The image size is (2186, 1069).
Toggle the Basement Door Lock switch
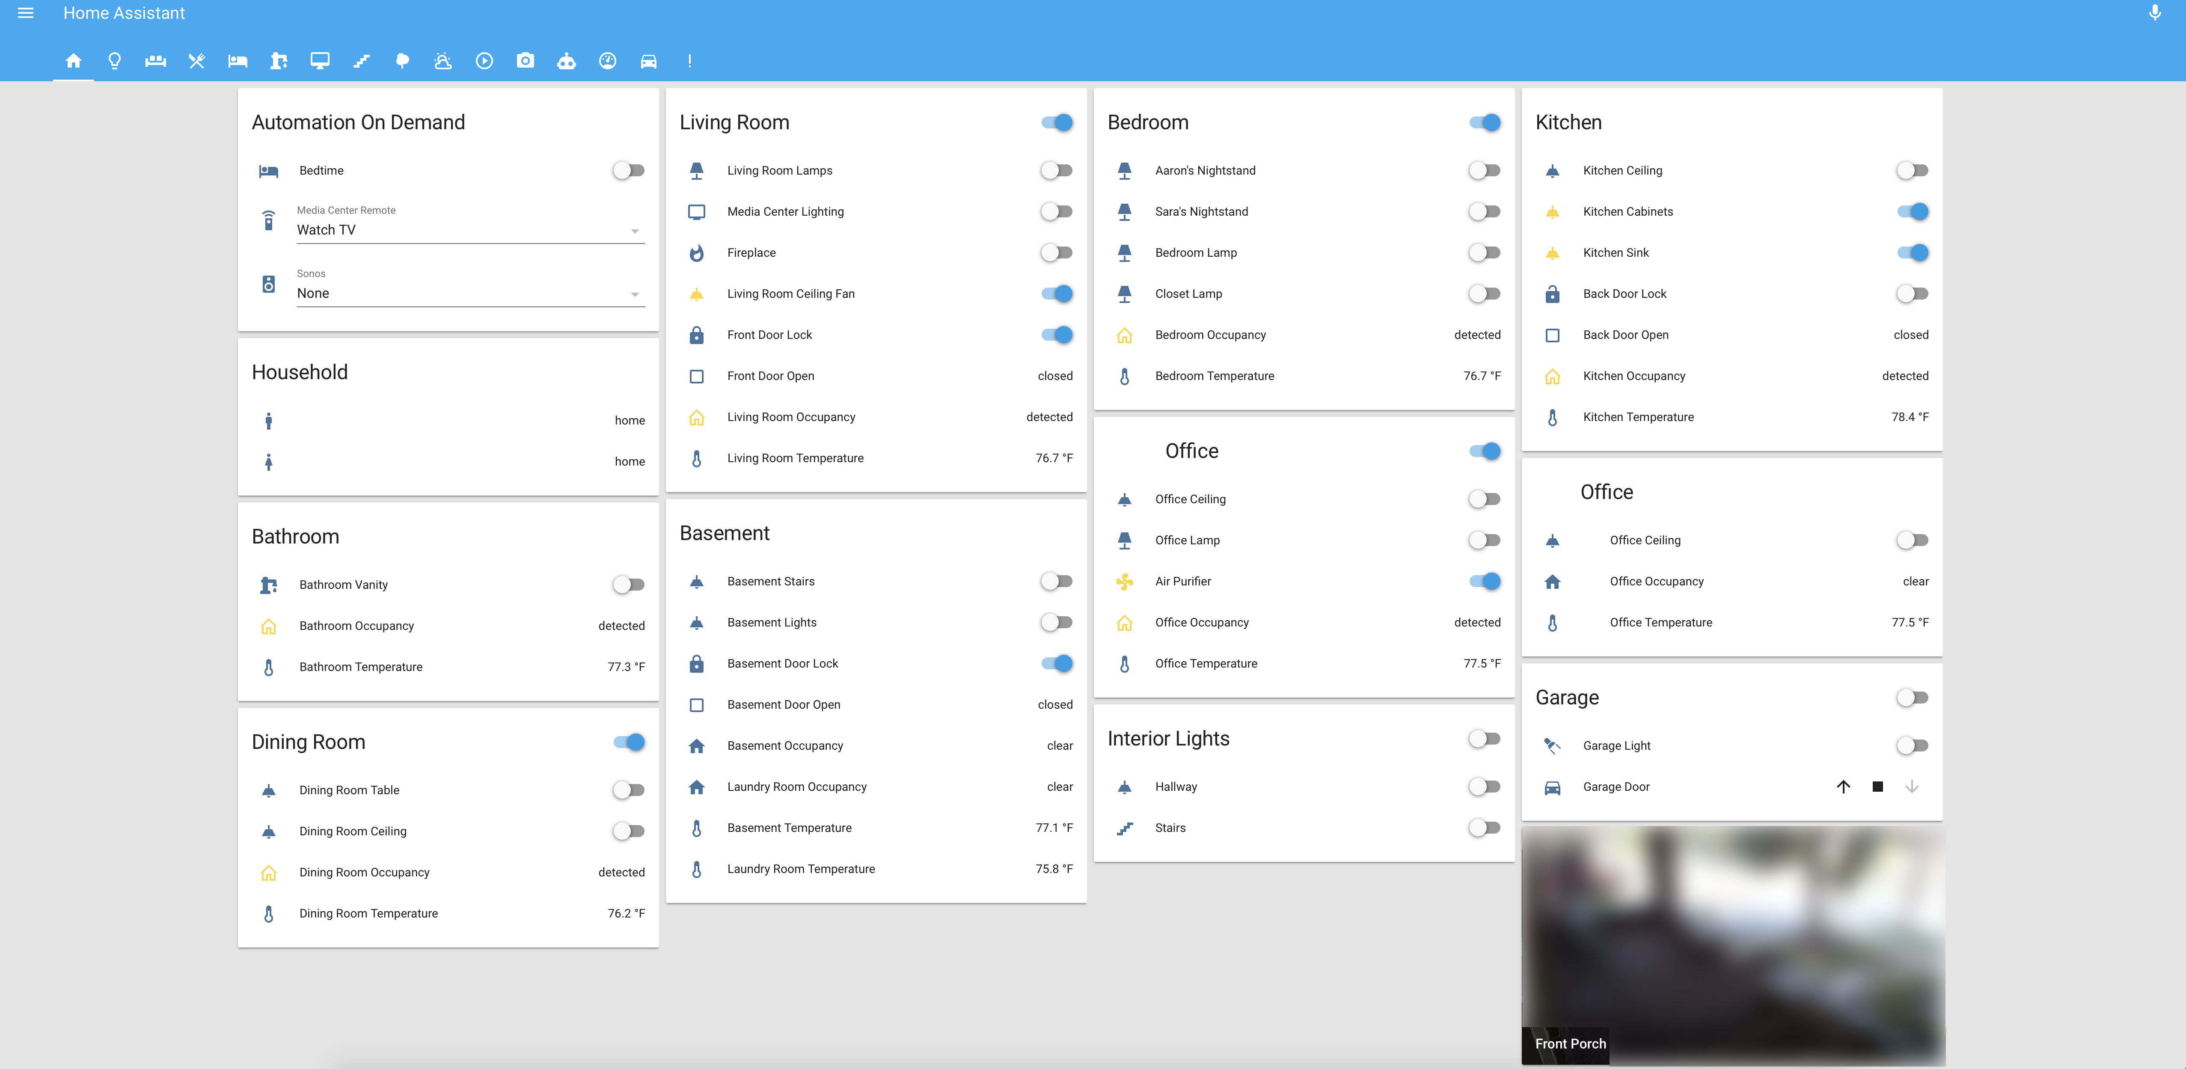click(x=1057, y=663)
